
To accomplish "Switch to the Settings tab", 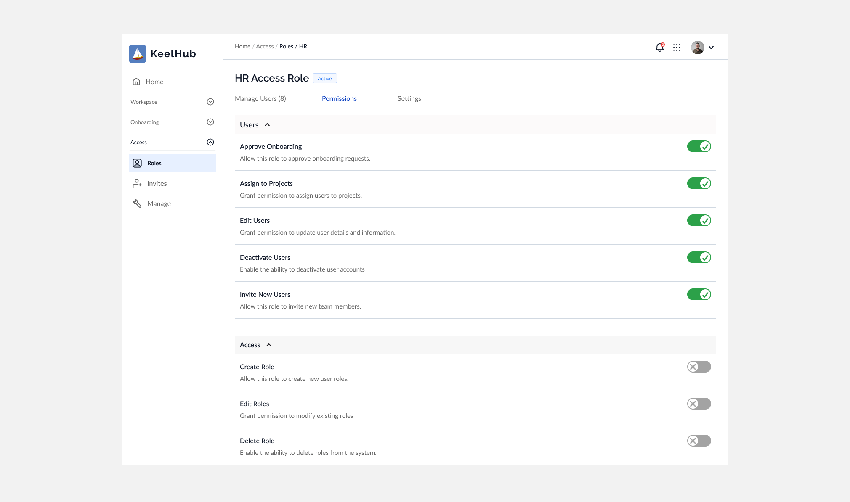I will [409, 98].
